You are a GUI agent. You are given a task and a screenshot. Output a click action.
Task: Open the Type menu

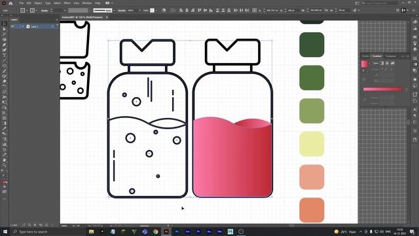pyautogui.click(x=48, y=3)
